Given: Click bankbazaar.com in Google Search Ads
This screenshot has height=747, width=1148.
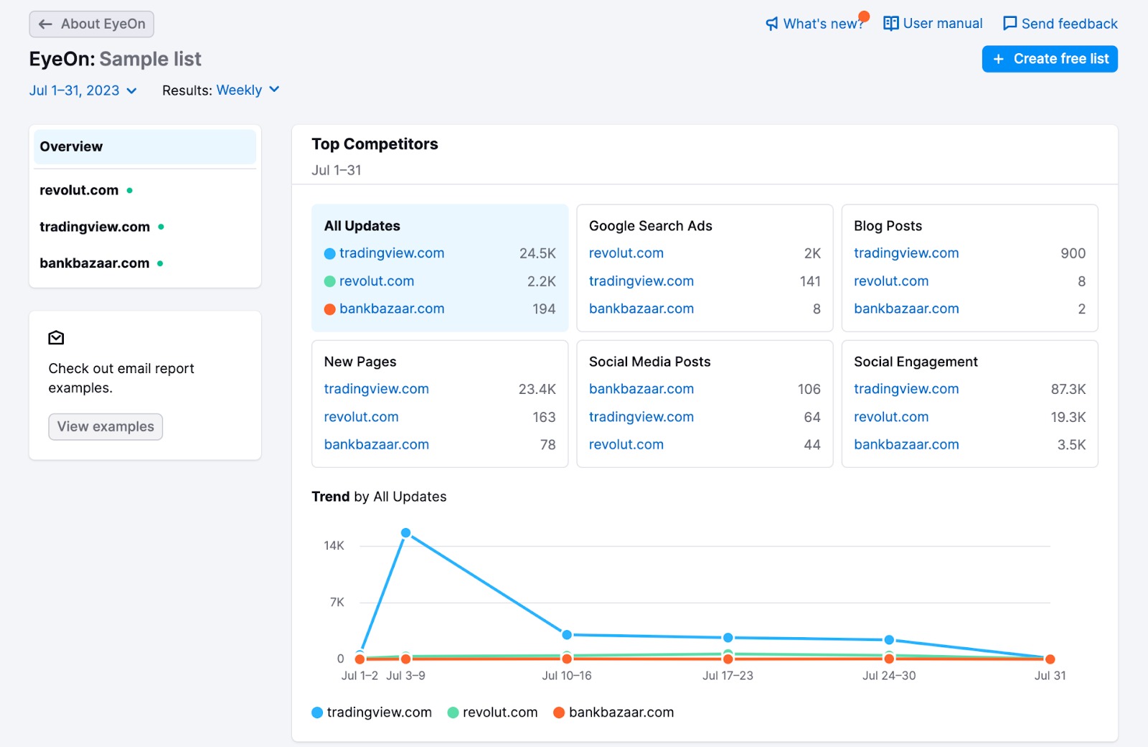Looking at the screenshot, I should click(641, 309).
